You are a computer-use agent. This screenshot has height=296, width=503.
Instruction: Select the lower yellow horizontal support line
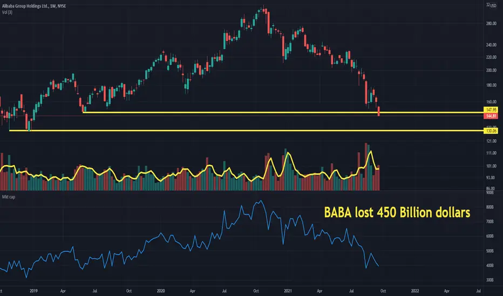coord(246,130)
